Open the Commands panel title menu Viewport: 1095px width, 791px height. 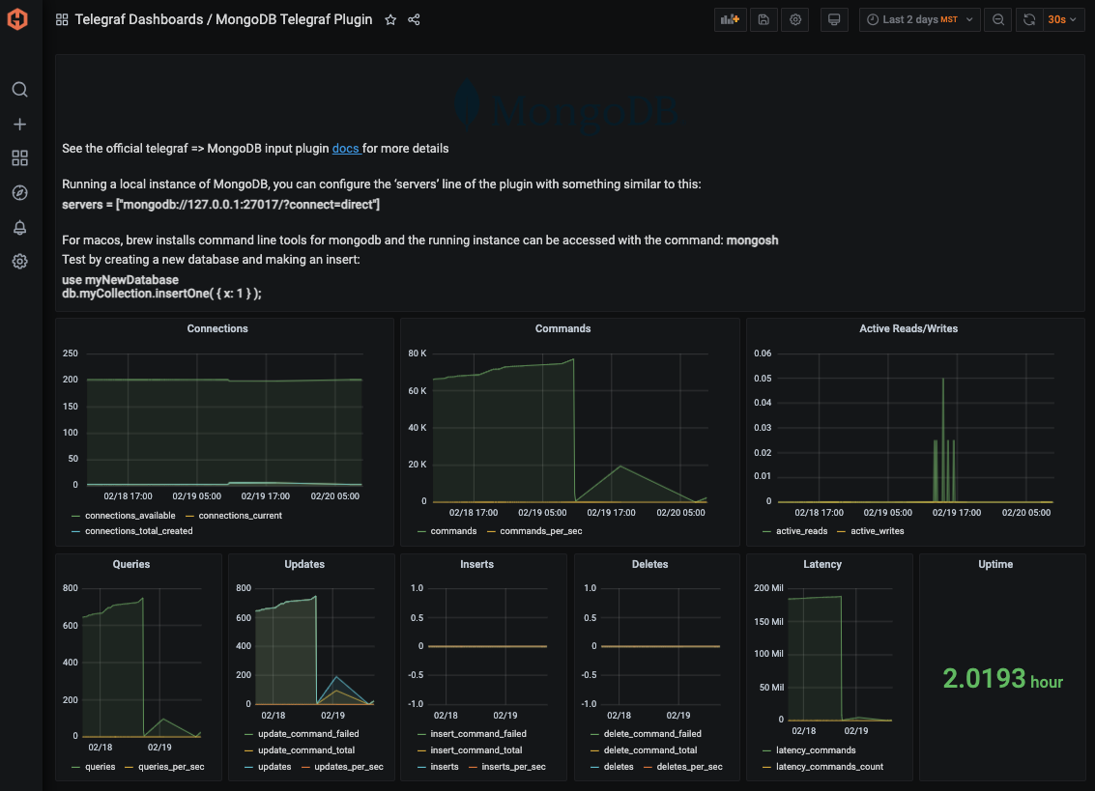click(x=562, y=328)
